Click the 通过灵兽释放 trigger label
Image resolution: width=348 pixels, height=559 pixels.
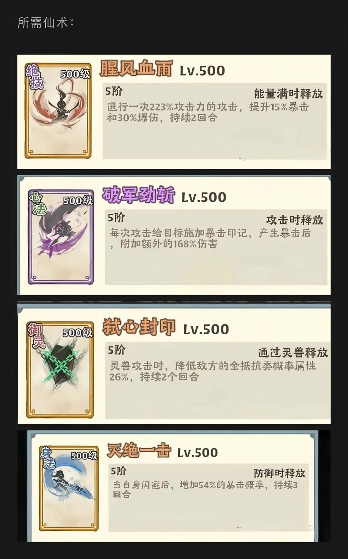293,352
